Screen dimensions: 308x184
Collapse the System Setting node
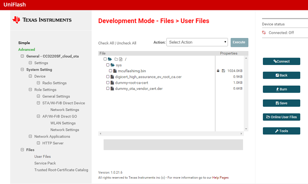(22, 70)
